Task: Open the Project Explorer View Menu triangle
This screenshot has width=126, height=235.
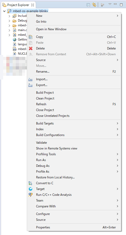Action: (110, 4)
